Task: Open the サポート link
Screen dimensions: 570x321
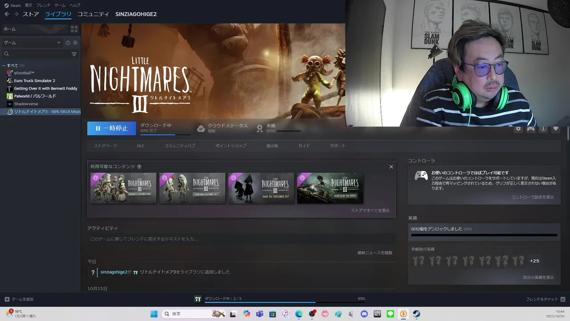Action: 338,146
